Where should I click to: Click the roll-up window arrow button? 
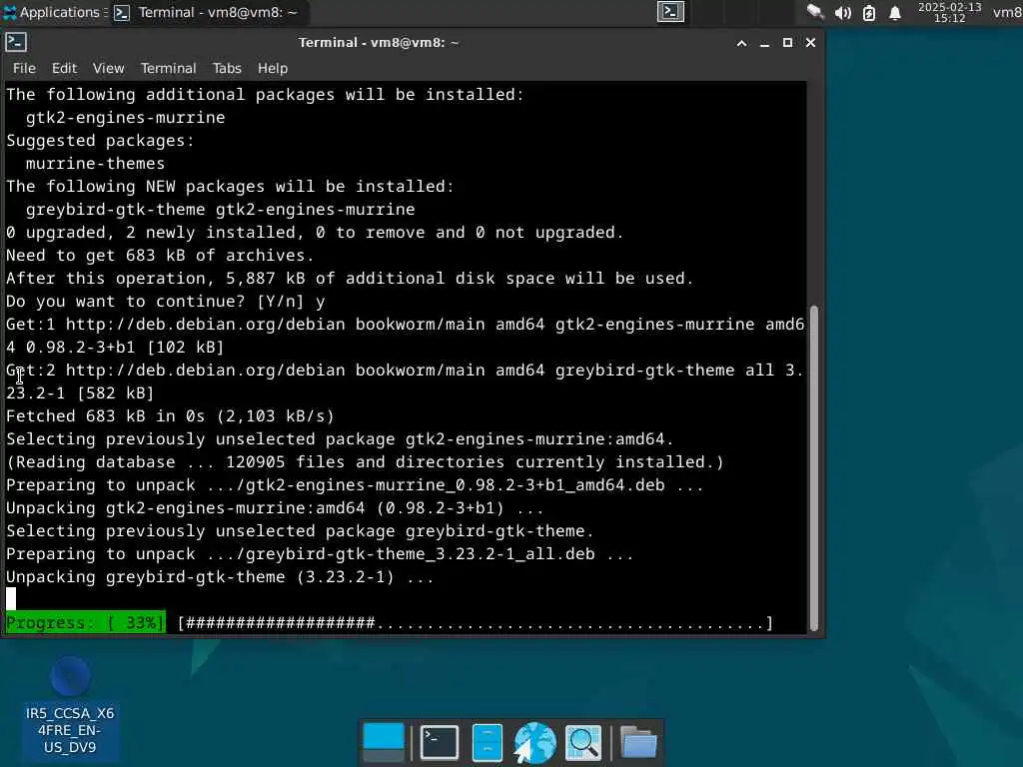(x=742, y=43)
